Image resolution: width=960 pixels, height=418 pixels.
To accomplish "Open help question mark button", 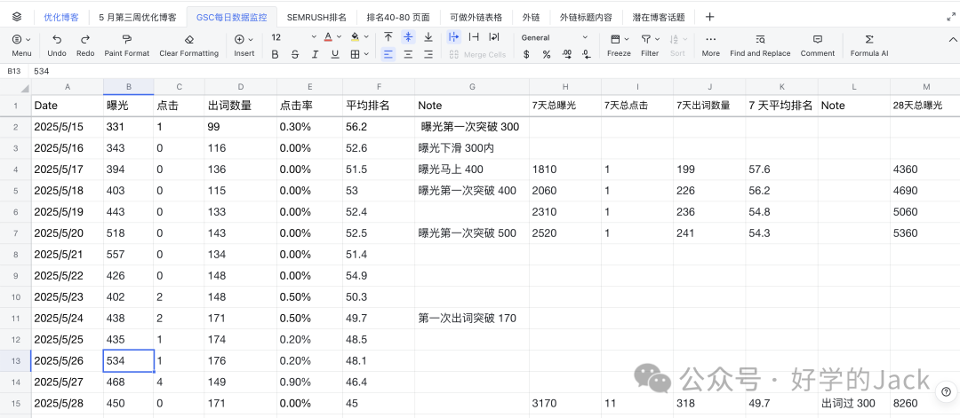I will pyautogui.click(x=946, y=391).
